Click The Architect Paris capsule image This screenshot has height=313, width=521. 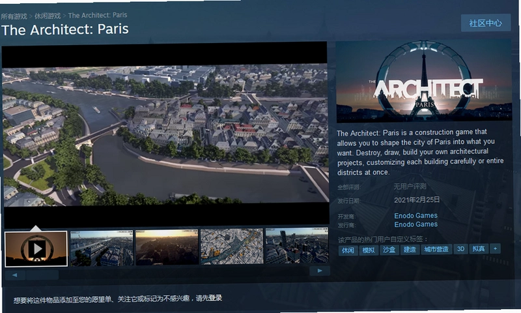(x=424, y=80)
